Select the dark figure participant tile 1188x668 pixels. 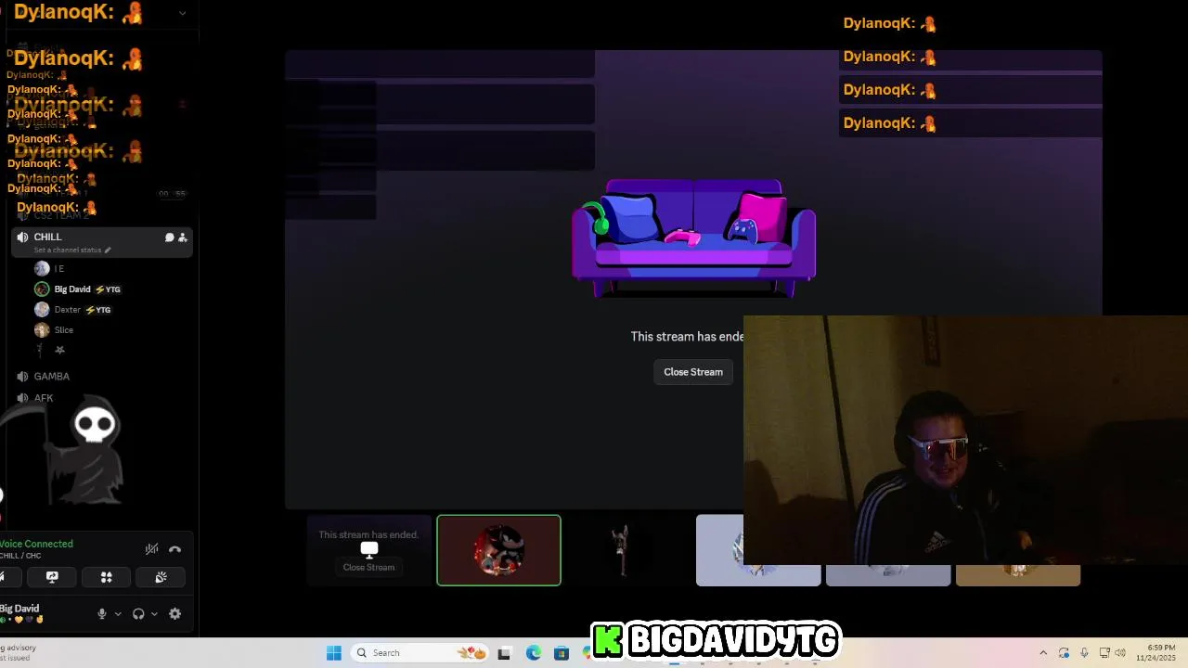(623, 550)
